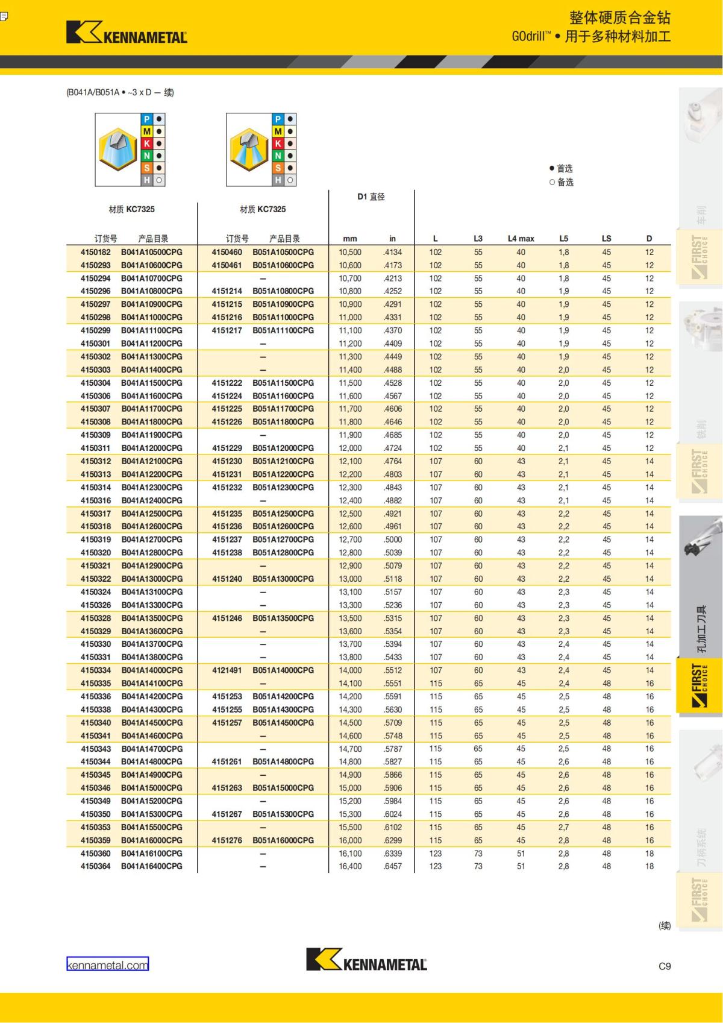
Task: Click order number 4151263
Action: [227, 788]
